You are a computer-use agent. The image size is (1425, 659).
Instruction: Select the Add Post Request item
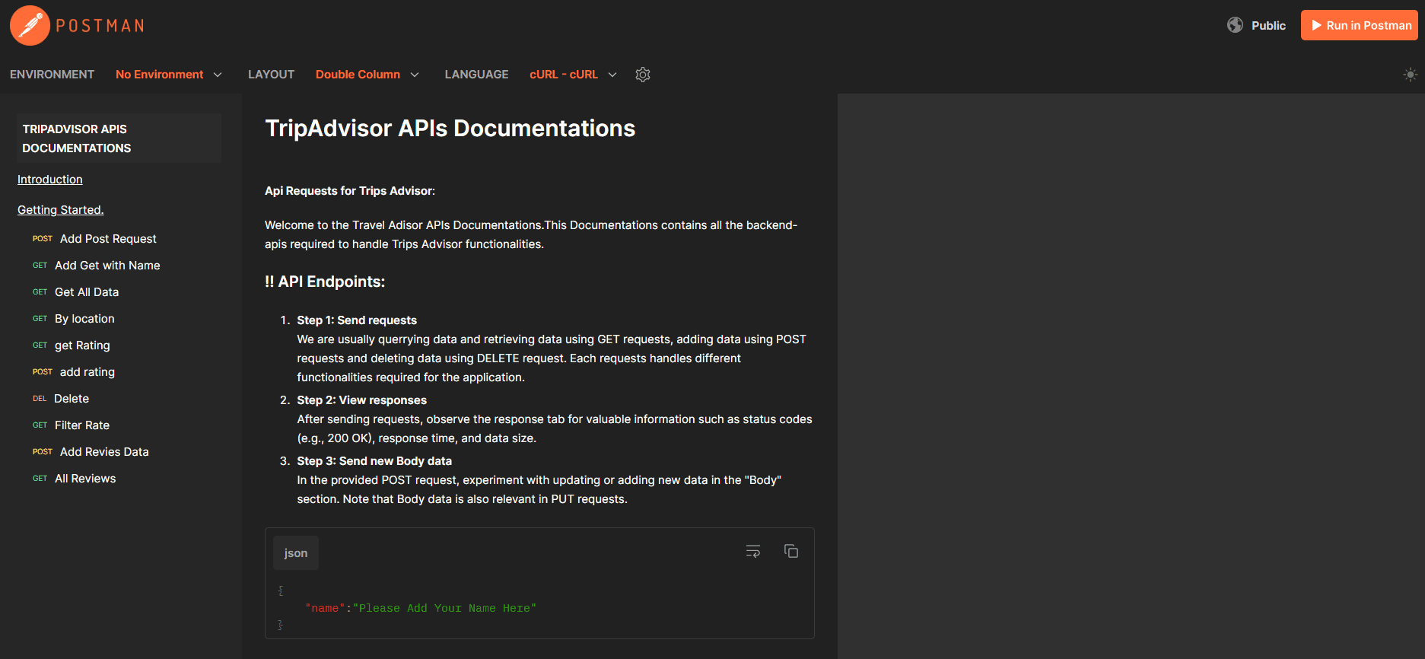[108, 239]
